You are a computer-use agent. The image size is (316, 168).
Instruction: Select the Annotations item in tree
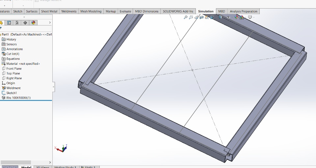[12, 49]
